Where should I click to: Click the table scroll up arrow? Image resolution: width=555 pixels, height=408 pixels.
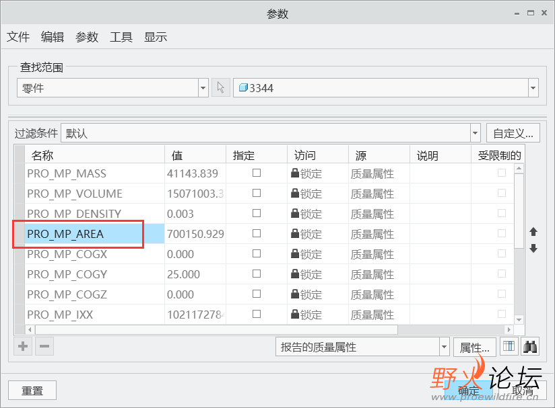click(x=519, y=168)
